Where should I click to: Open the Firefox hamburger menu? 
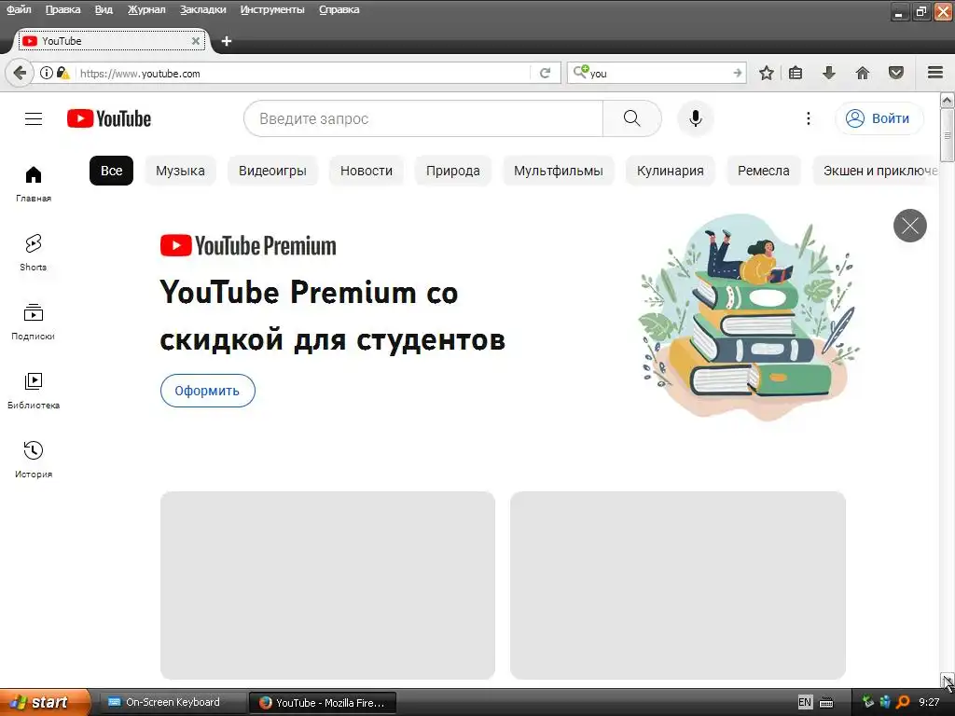[935, 73]
